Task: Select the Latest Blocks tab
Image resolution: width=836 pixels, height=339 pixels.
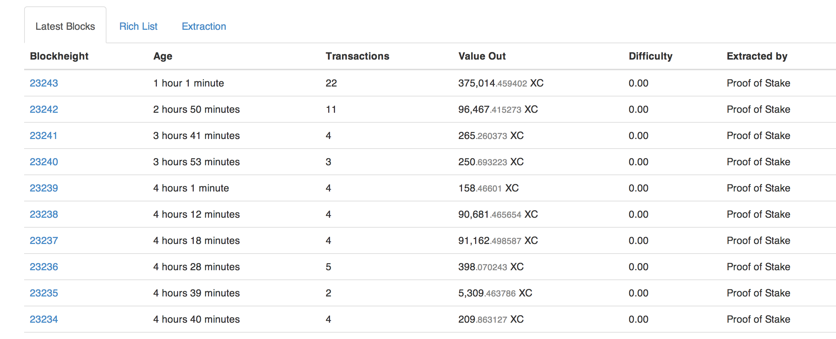Action: 65,27
